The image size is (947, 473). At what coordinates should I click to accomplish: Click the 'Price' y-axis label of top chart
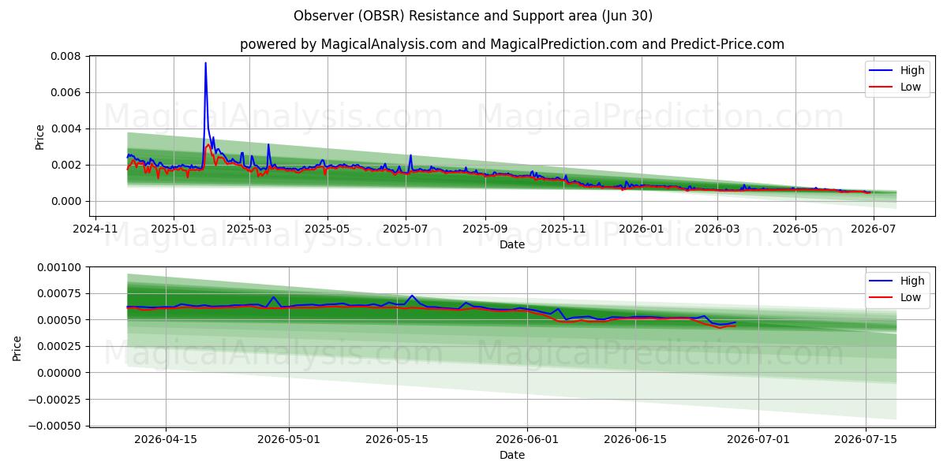(40, 136)
